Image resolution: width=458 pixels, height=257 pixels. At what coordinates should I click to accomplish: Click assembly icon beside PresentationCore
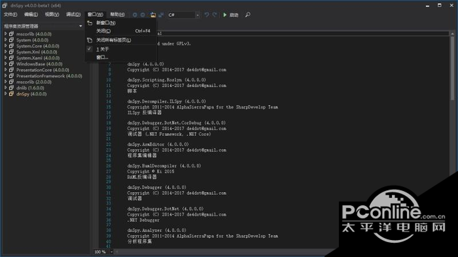[11, 70]
